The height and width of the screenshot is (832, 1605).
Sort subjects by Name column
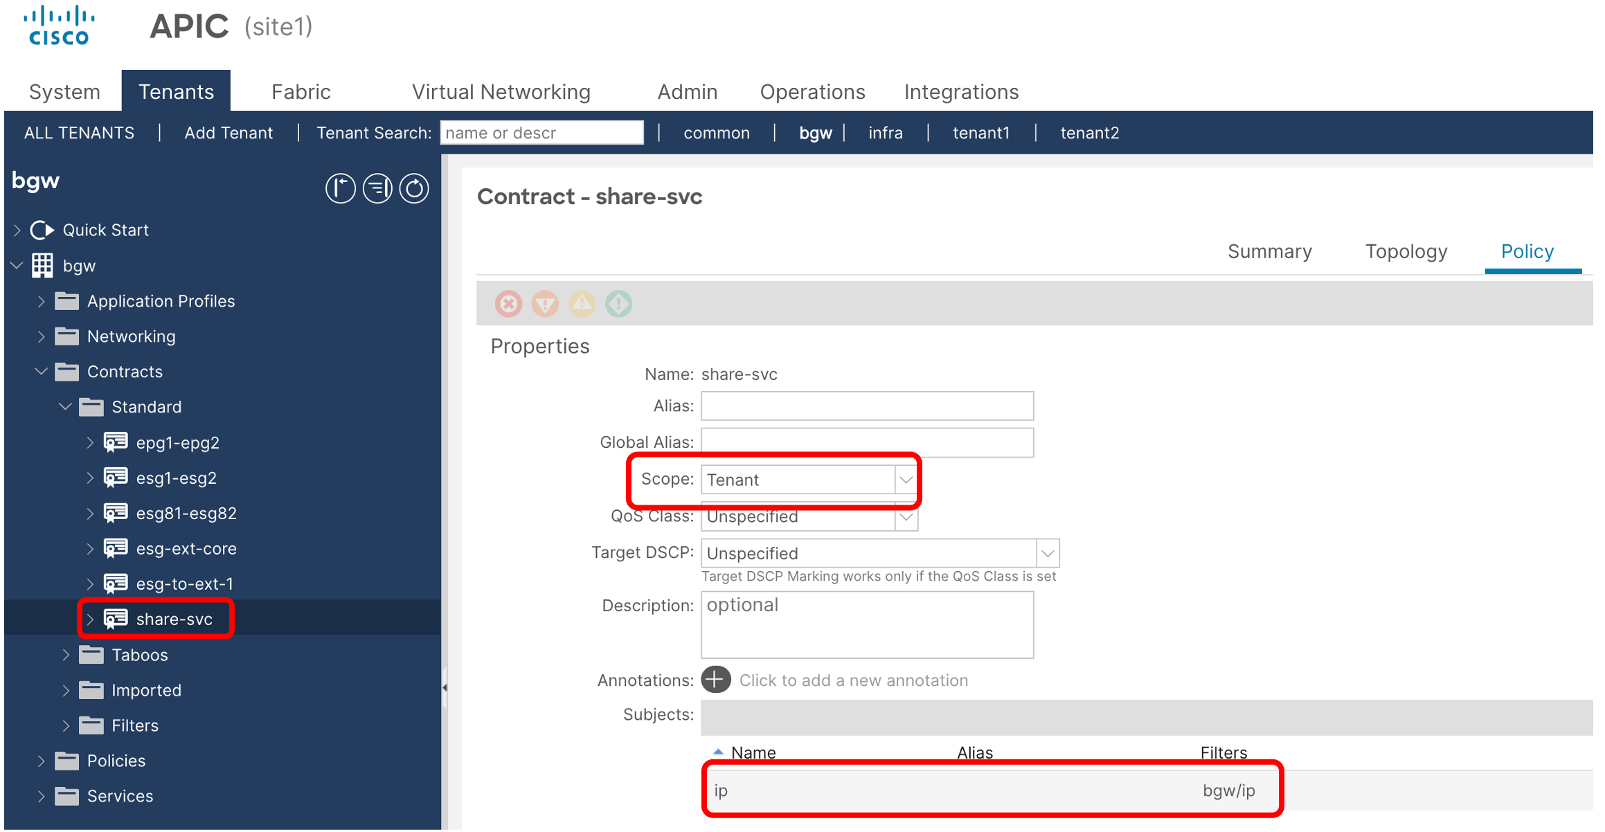tap(753, 752)
